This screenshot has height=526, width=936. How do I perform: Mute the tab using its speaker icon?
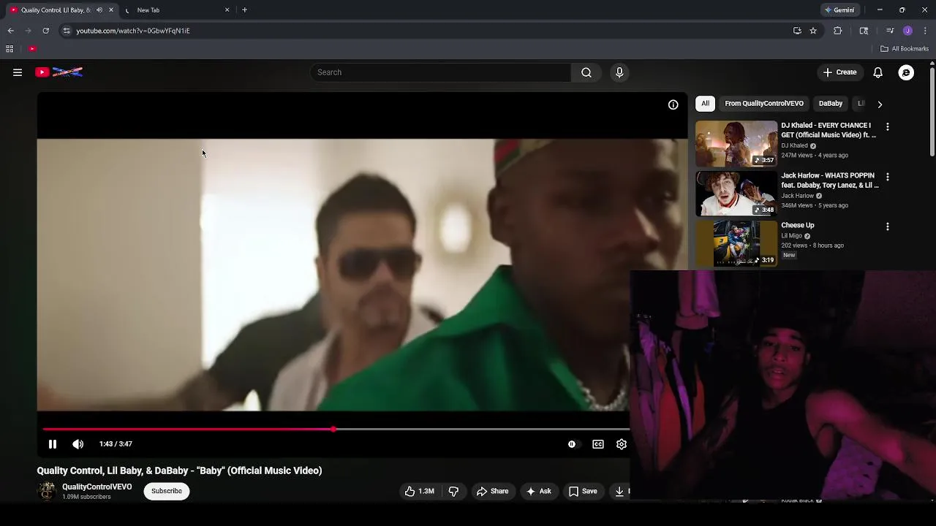tap(99, 10)
